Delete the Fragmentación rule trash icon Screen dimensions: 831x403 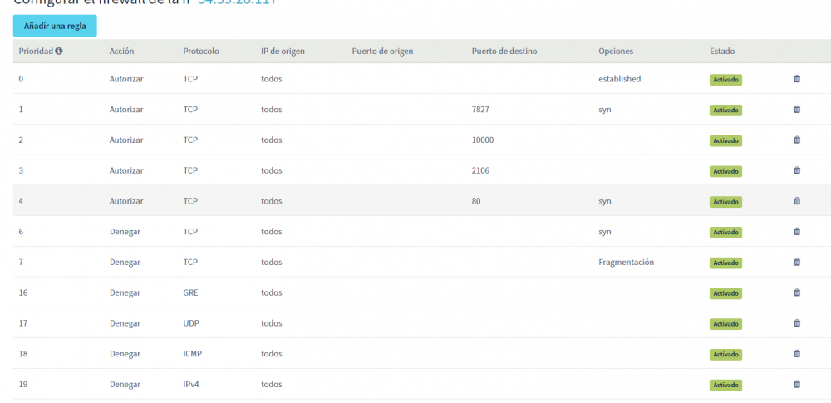coord(797,263)
